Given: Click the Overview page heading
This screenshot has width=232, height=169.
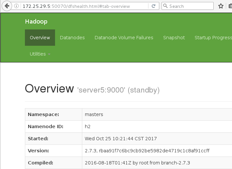Looking at the screenshot, I should click(49, 88).
